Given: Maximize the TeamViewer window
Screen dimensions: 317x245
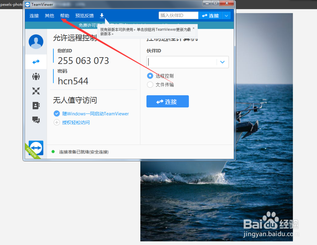Looking at the screenshot, I should pyautogui.click(x=216, y=3).
